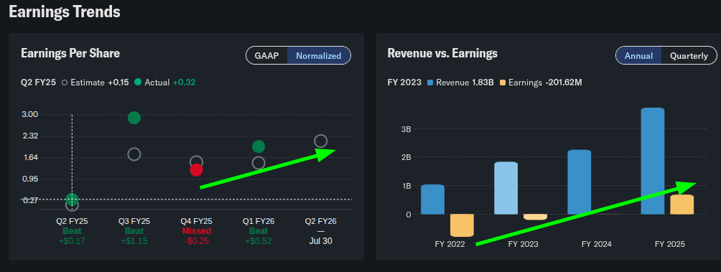Click the Q1 FY26 axis label

point(259,221)
